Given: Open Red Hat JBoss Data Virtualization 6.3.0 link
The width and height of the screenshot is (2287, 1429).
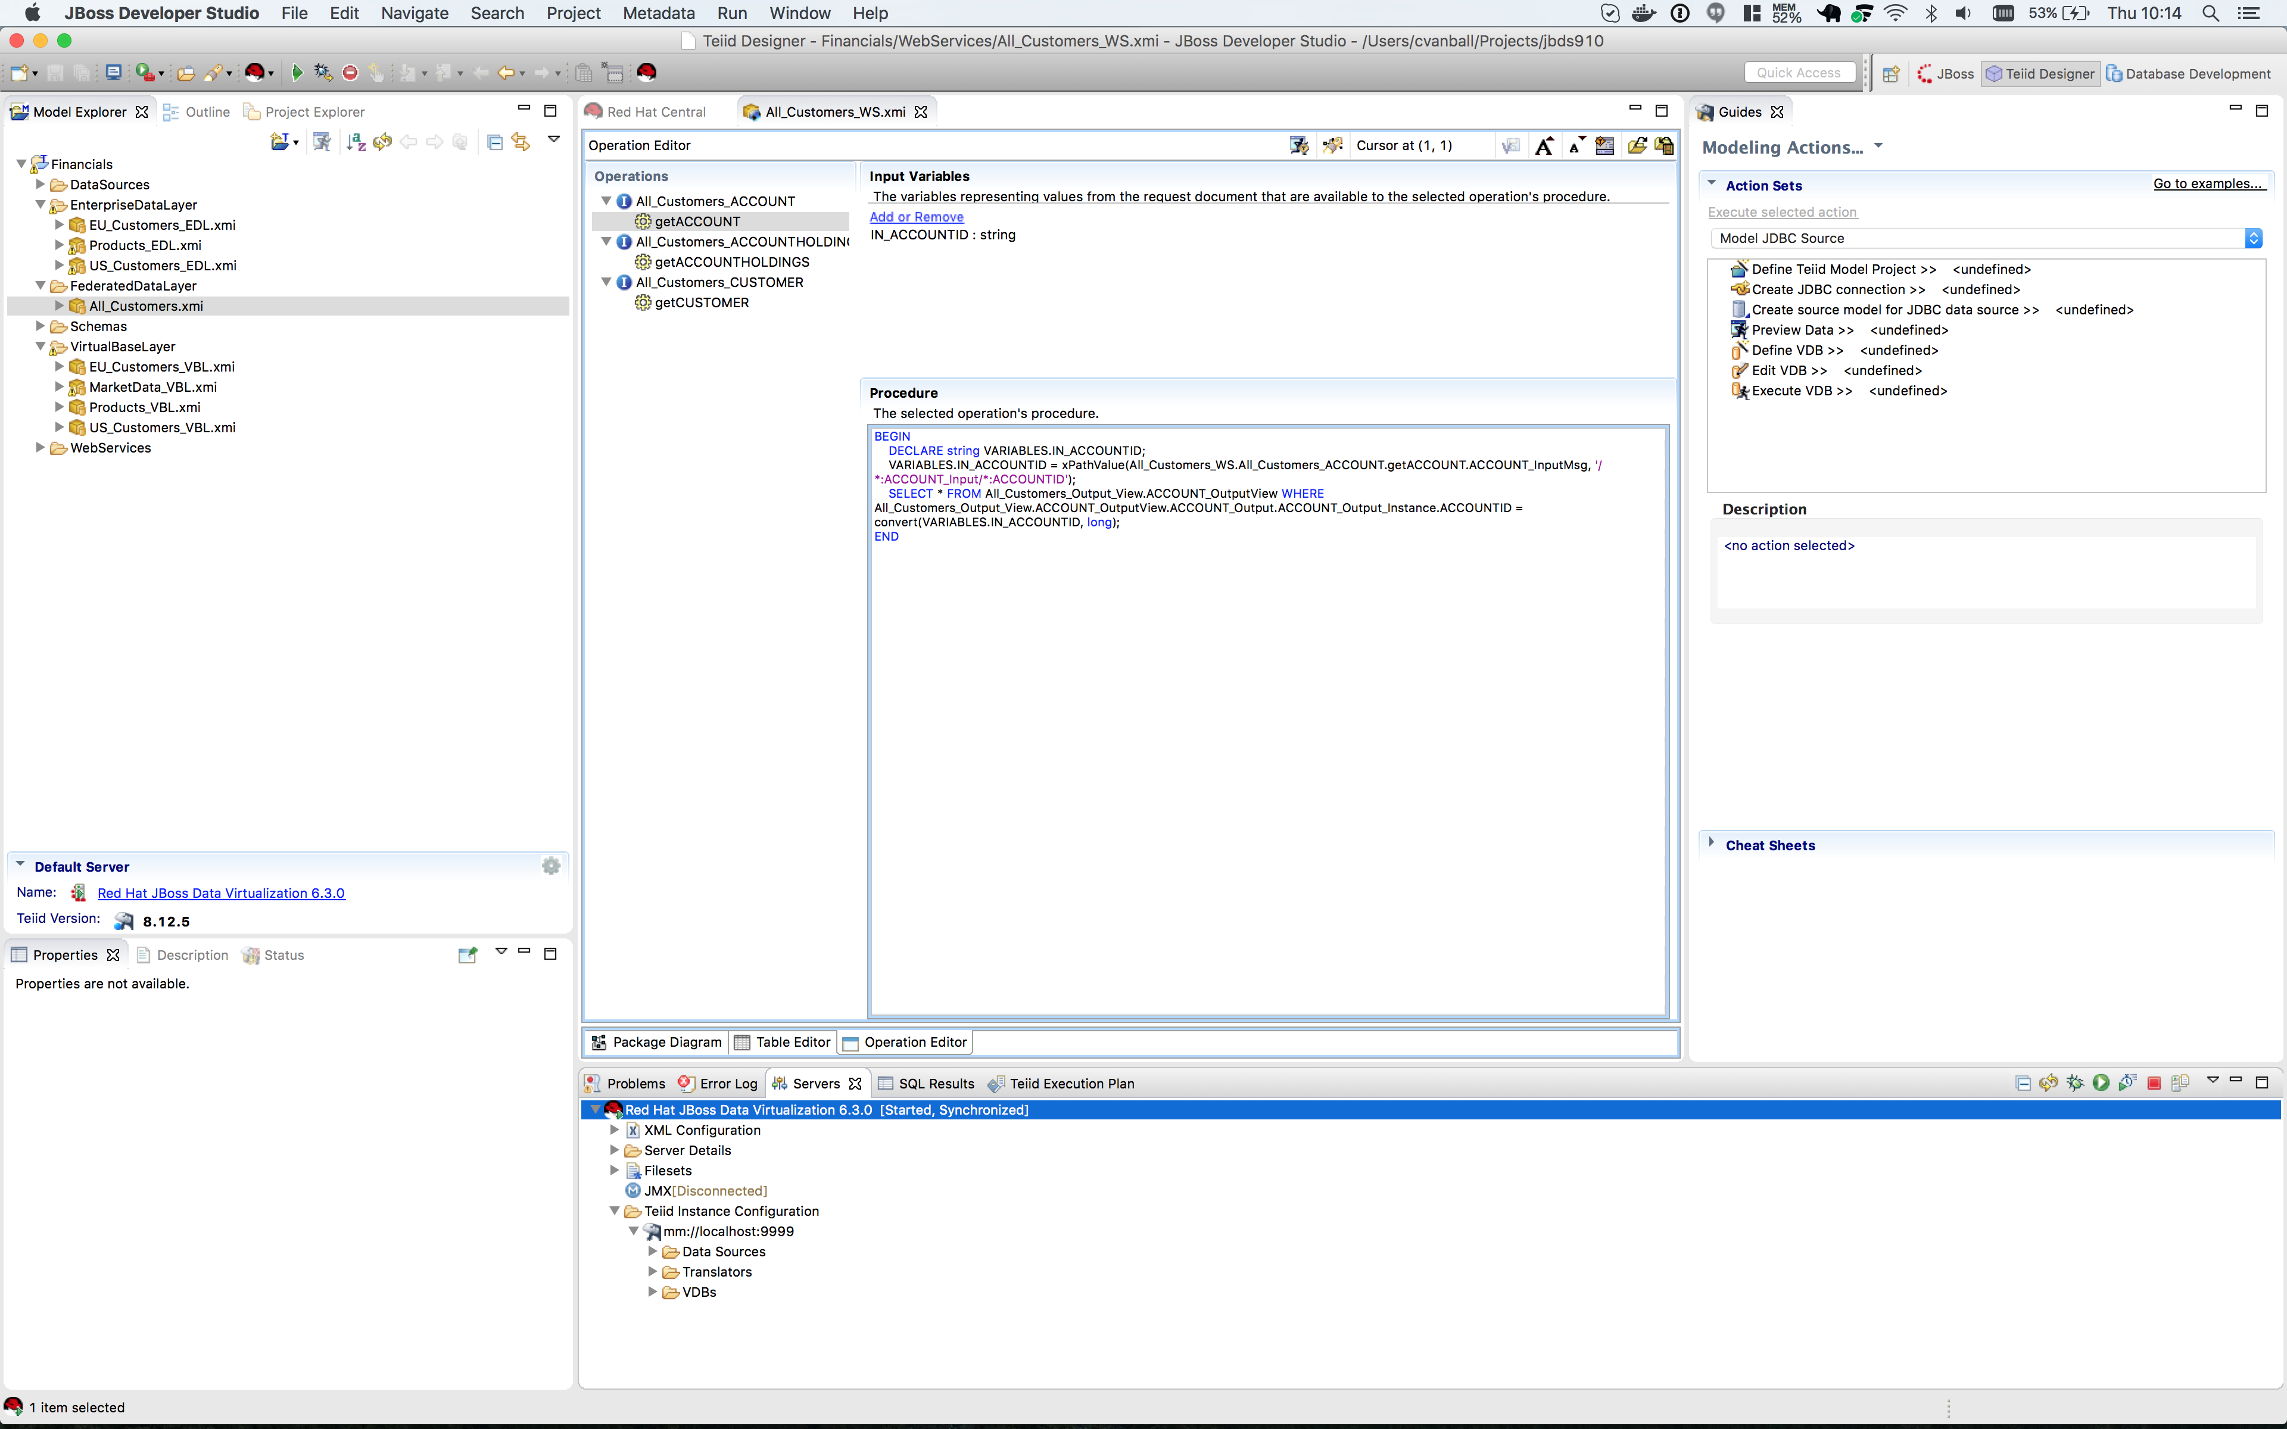Looking at the screenshot, I should (221, 893).
